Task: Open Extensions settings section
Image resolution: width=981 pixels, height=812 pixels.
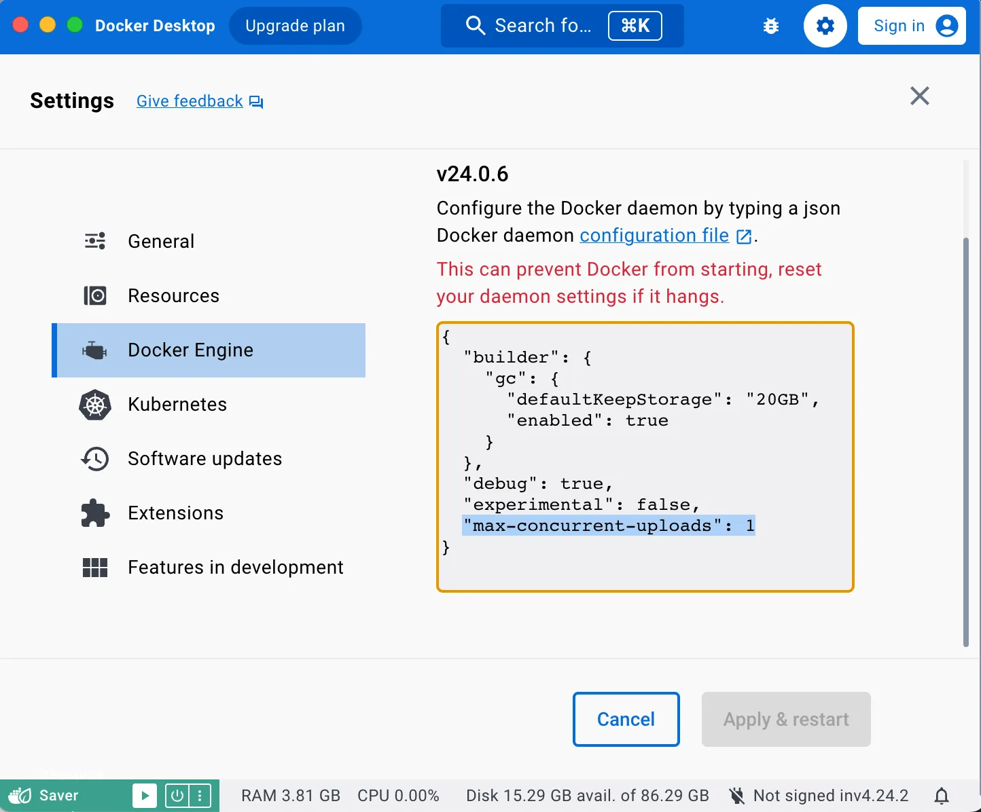Action: [209, 513]
